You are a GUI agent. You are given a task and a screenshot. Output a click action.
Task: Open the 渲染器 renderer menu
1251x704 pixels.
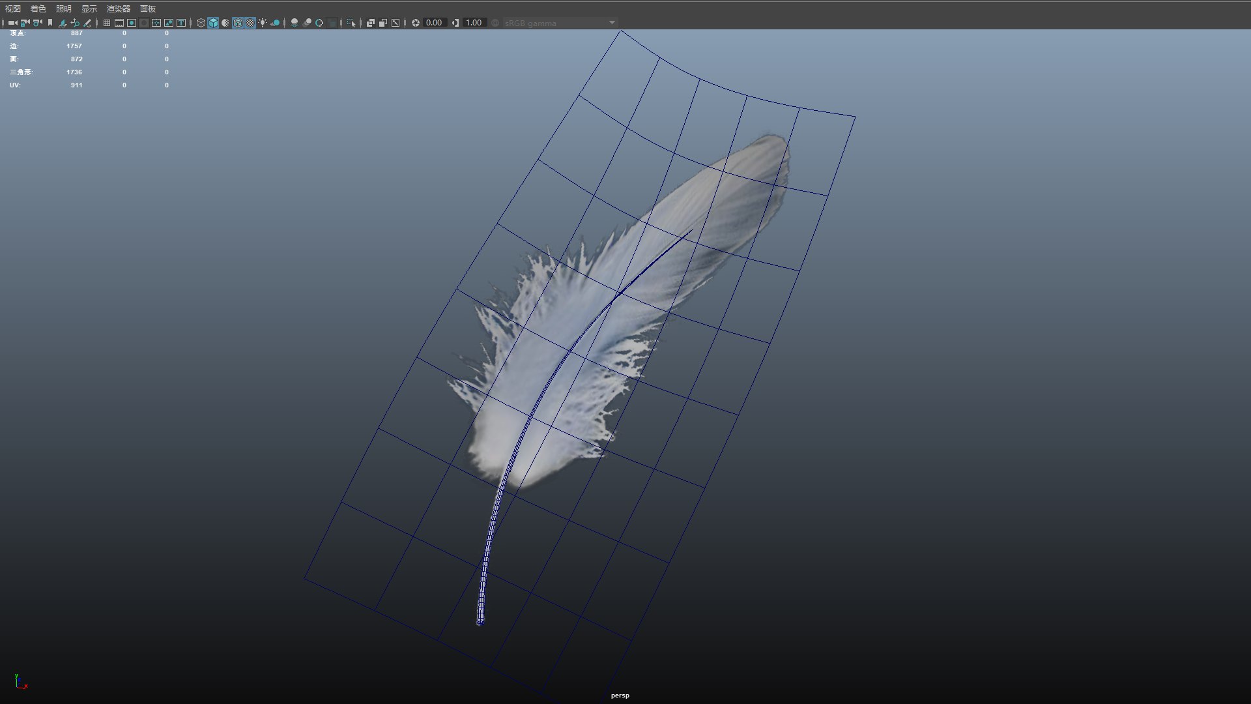click(x=119, y=8)
